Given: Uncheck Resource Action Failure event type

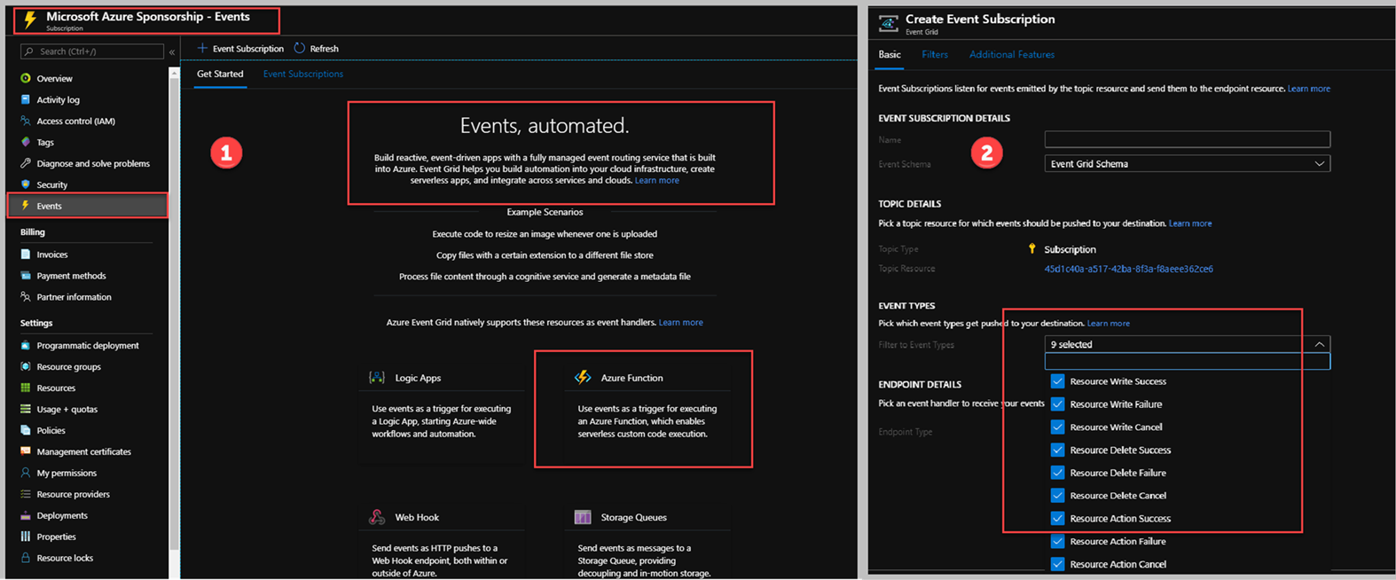Looking at the screenshot, I should click(1057, 542).
